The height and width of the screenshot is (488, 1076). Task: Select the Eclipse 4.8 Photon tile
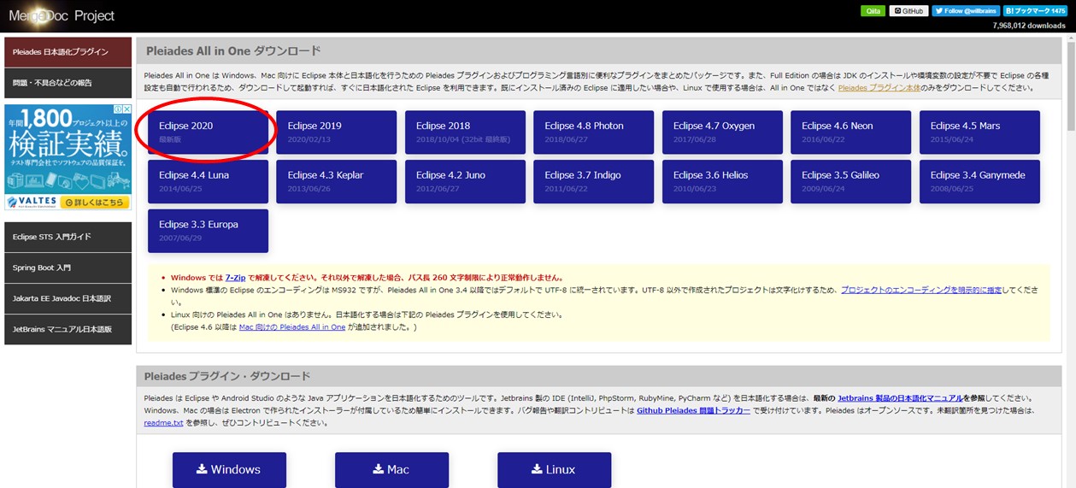tap(594, 132)
